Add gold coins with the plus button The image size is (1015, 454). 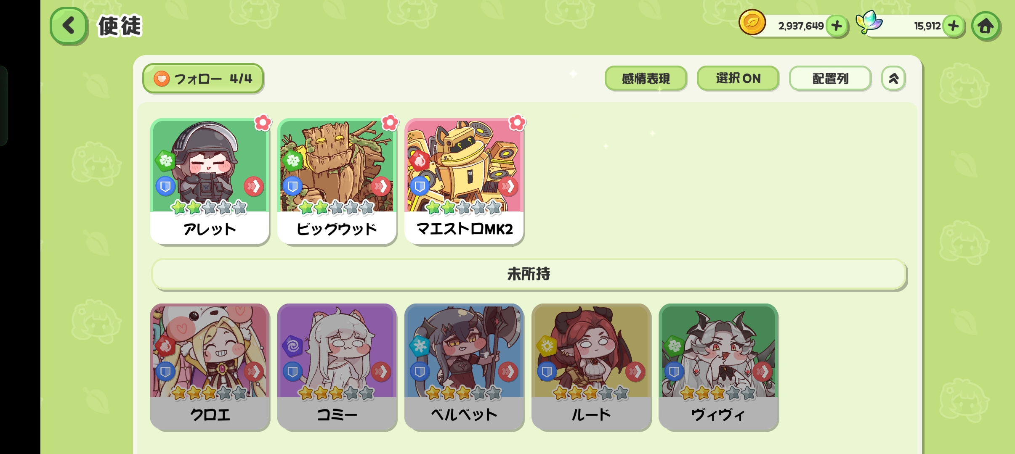(x=837, y=26)
